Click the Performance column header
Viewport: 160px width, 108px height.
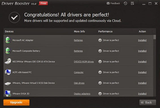click(105, 31)
